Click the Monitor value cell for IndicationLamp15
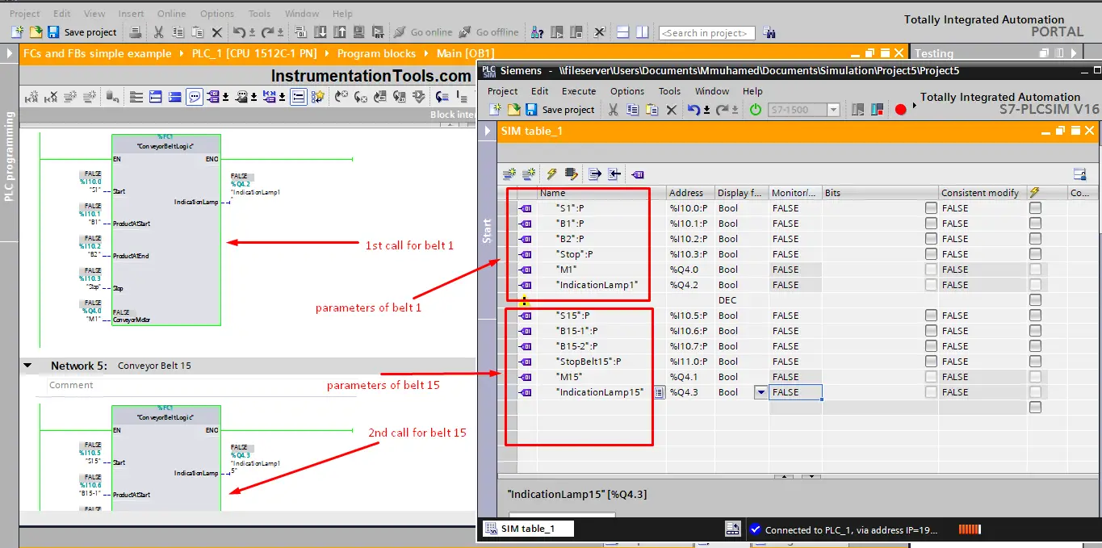Image resolution: width=1102 pixels, height=548 pixels. click(795, 392)
